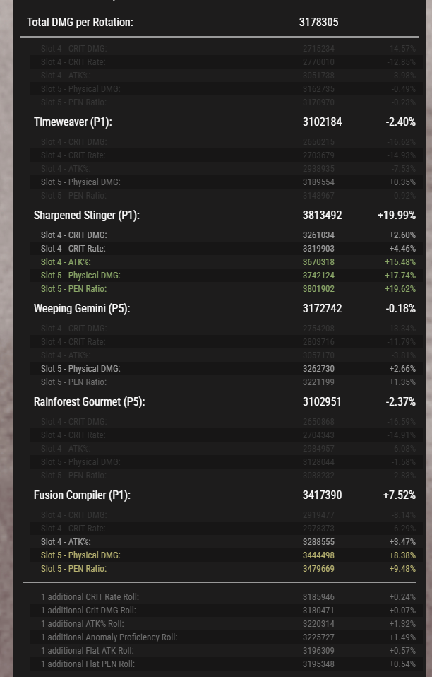Screen dimensions: 432x677
Task: Click the 3813492 damage value
Action: click(322, 215)
